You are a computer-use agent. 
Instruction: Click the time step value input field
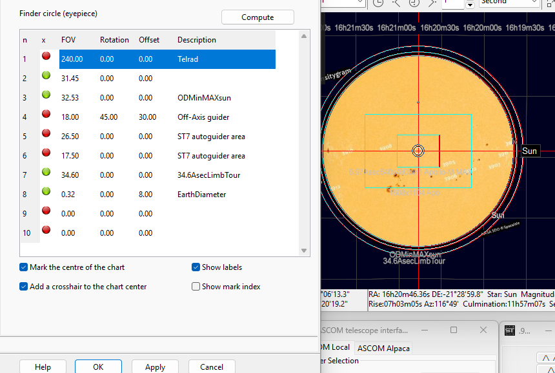pyautogui.click(x=453, y=3)
